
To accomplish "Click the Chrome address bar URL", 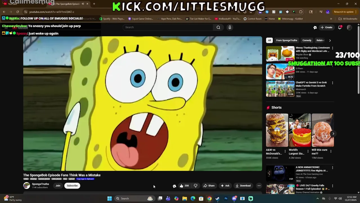I will (x=52, y=12).
